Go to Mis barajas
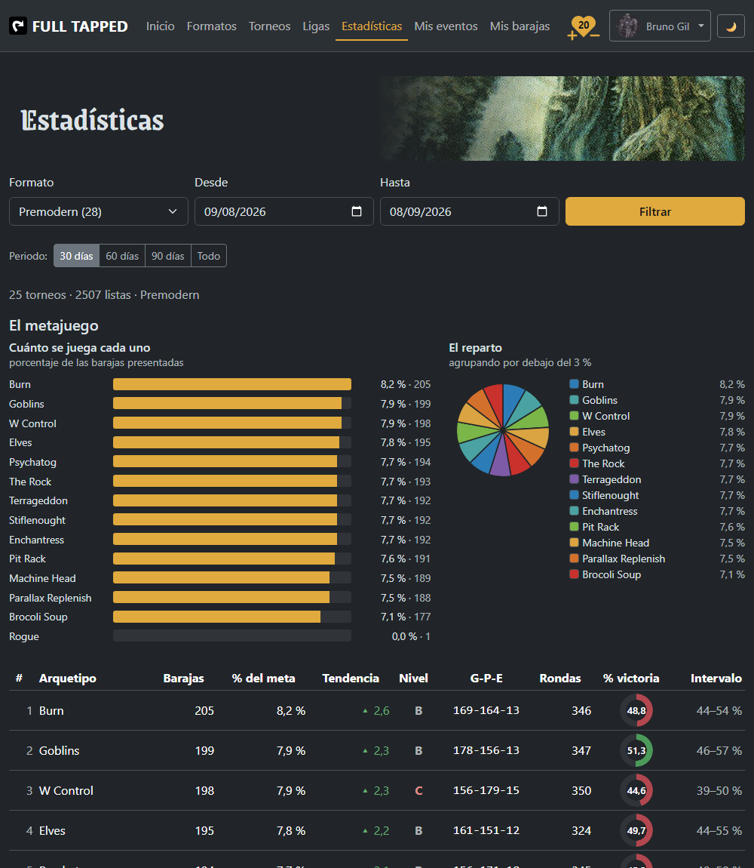This screenshot has height=868, width=754. (x=520, y=26)
